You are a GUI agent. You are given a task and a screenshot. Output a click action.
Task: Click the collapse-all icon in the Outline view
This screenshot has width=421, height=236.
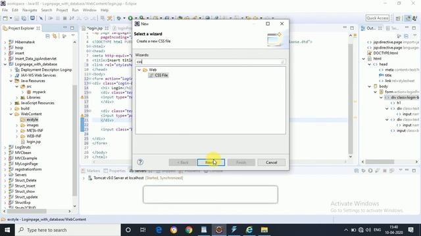[407, 36]
